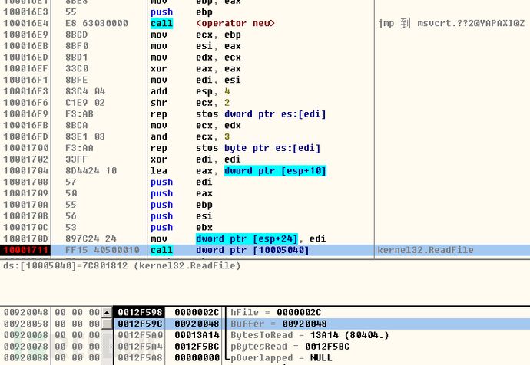
Task: Click the hFile = 0000002C argument
Action: tap(276, 312)
